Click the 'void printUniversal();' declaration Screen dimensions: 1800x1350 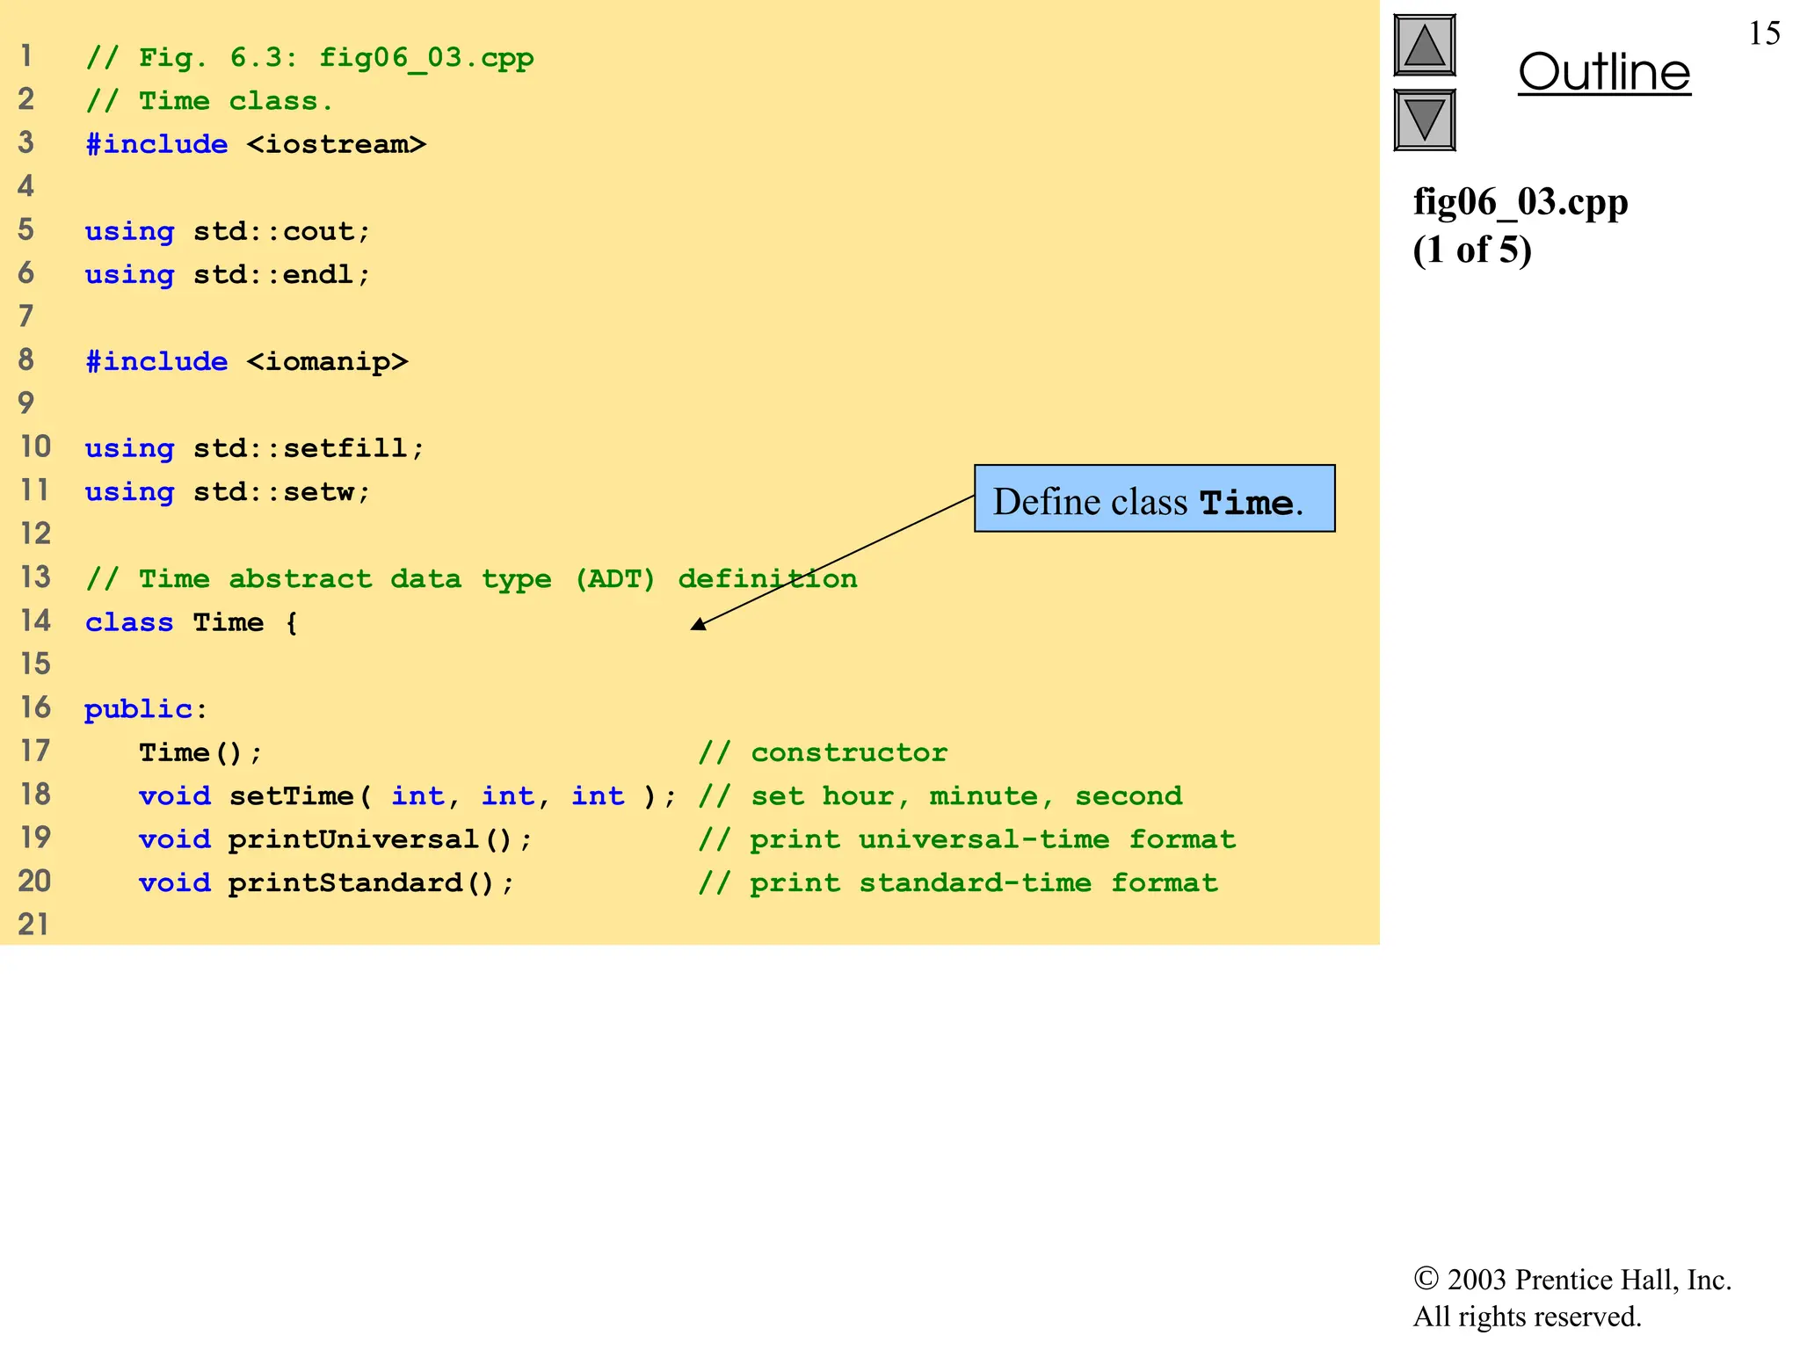click(x=335, y=839)
